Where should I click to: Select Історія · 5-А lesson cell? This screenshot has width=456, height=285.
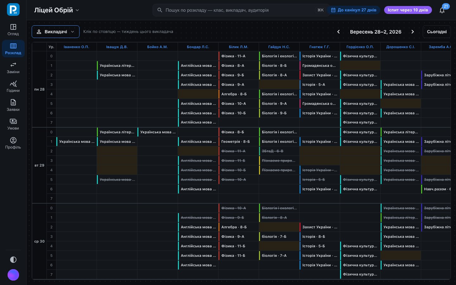[320, 85]
